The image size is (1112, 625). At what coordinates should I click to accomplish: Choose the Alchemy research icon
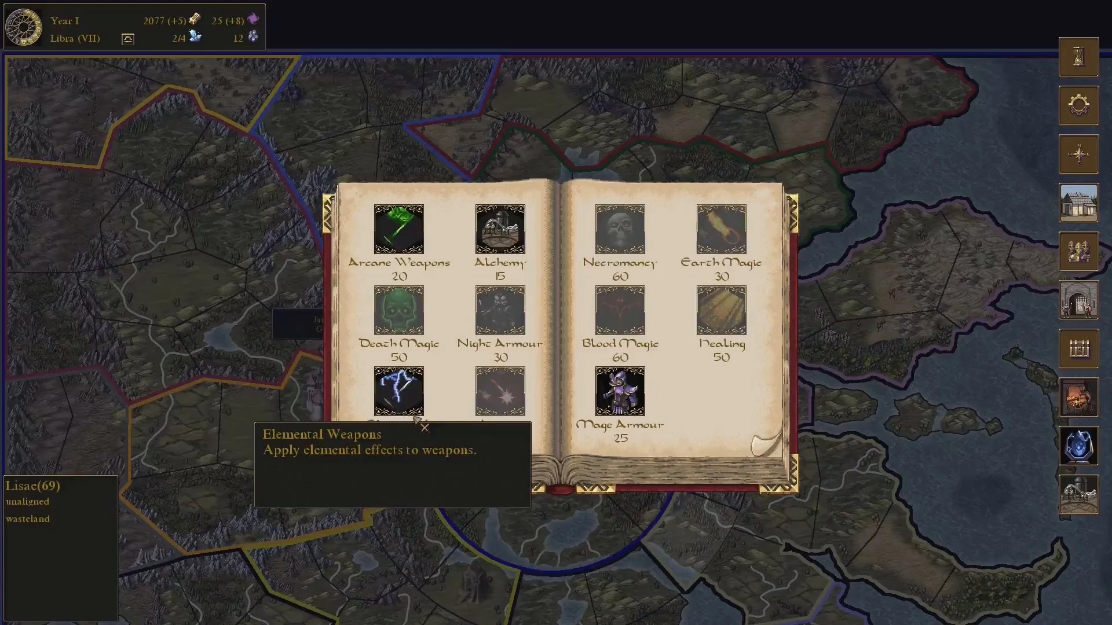point(500,229)
